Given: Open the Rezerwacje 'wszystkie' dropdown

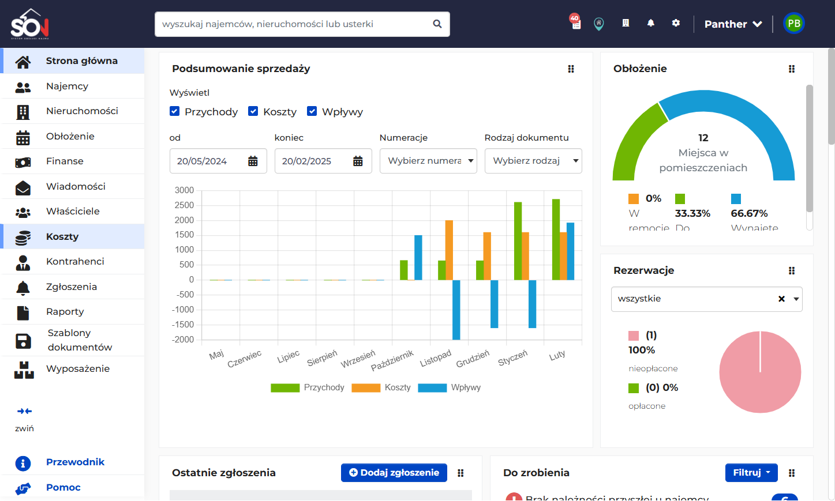Looking at the screenshot, I should pos(707,299).
